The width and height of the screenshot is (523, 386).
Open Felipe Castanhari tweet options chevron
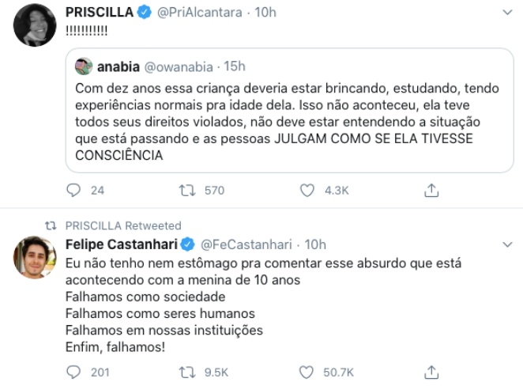coord(506,244)
